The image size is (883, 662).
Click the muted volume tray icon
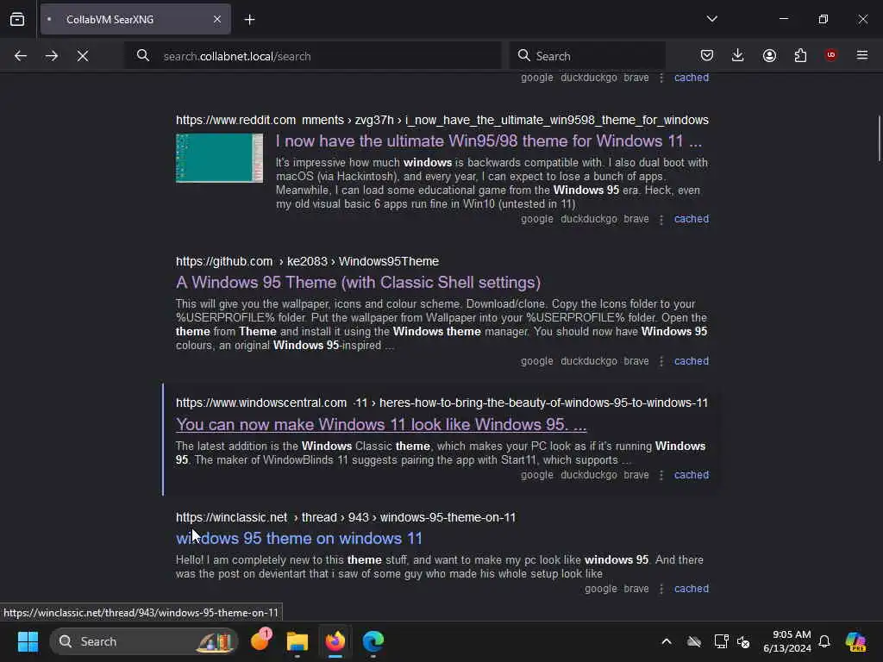point(743,641)
